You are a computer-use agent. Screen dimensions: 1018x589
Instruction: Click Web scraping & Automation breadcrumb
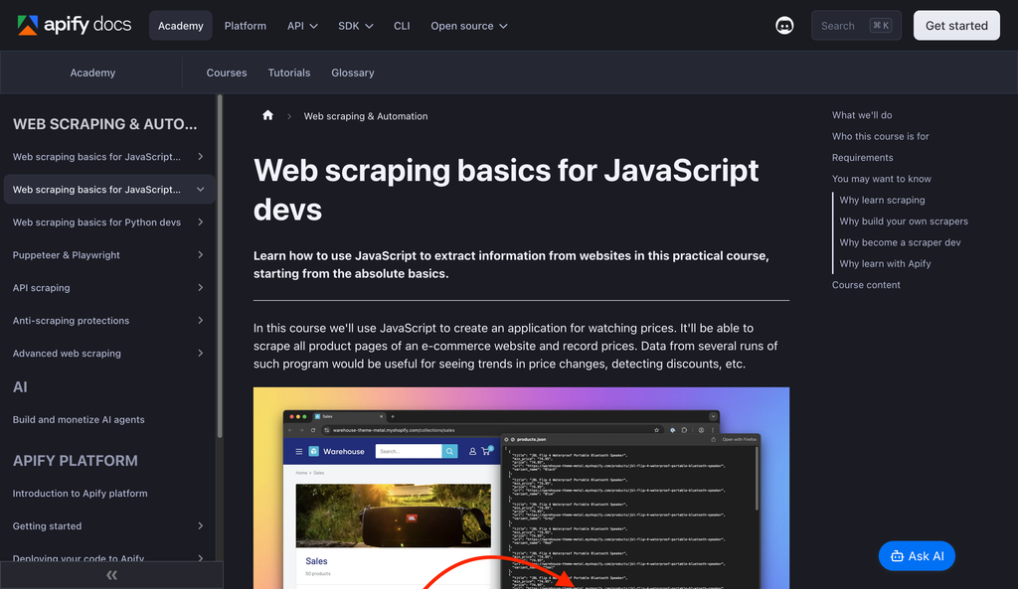coord(366,116)
